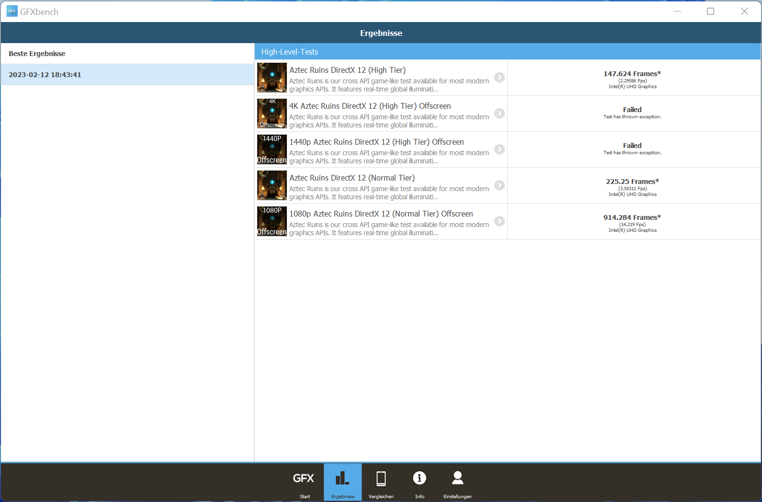Expand Aztec Ruins Normal Tier details arrow
Image resolution: width=762 pixels, height=502 pixels.
(499, 185)
